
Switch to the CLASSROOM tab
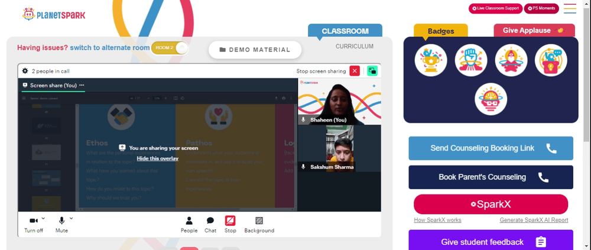[x=345, y=31]
